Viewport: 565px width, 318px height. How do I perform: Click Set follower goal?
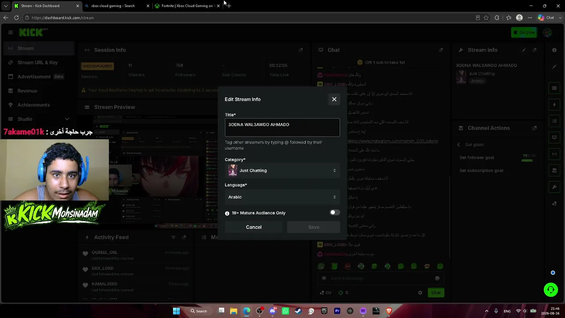point(477,158)
